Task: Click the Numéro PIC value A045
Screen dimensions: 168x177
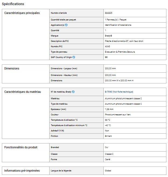Action: pyautogui.click(x=107, y=46)
